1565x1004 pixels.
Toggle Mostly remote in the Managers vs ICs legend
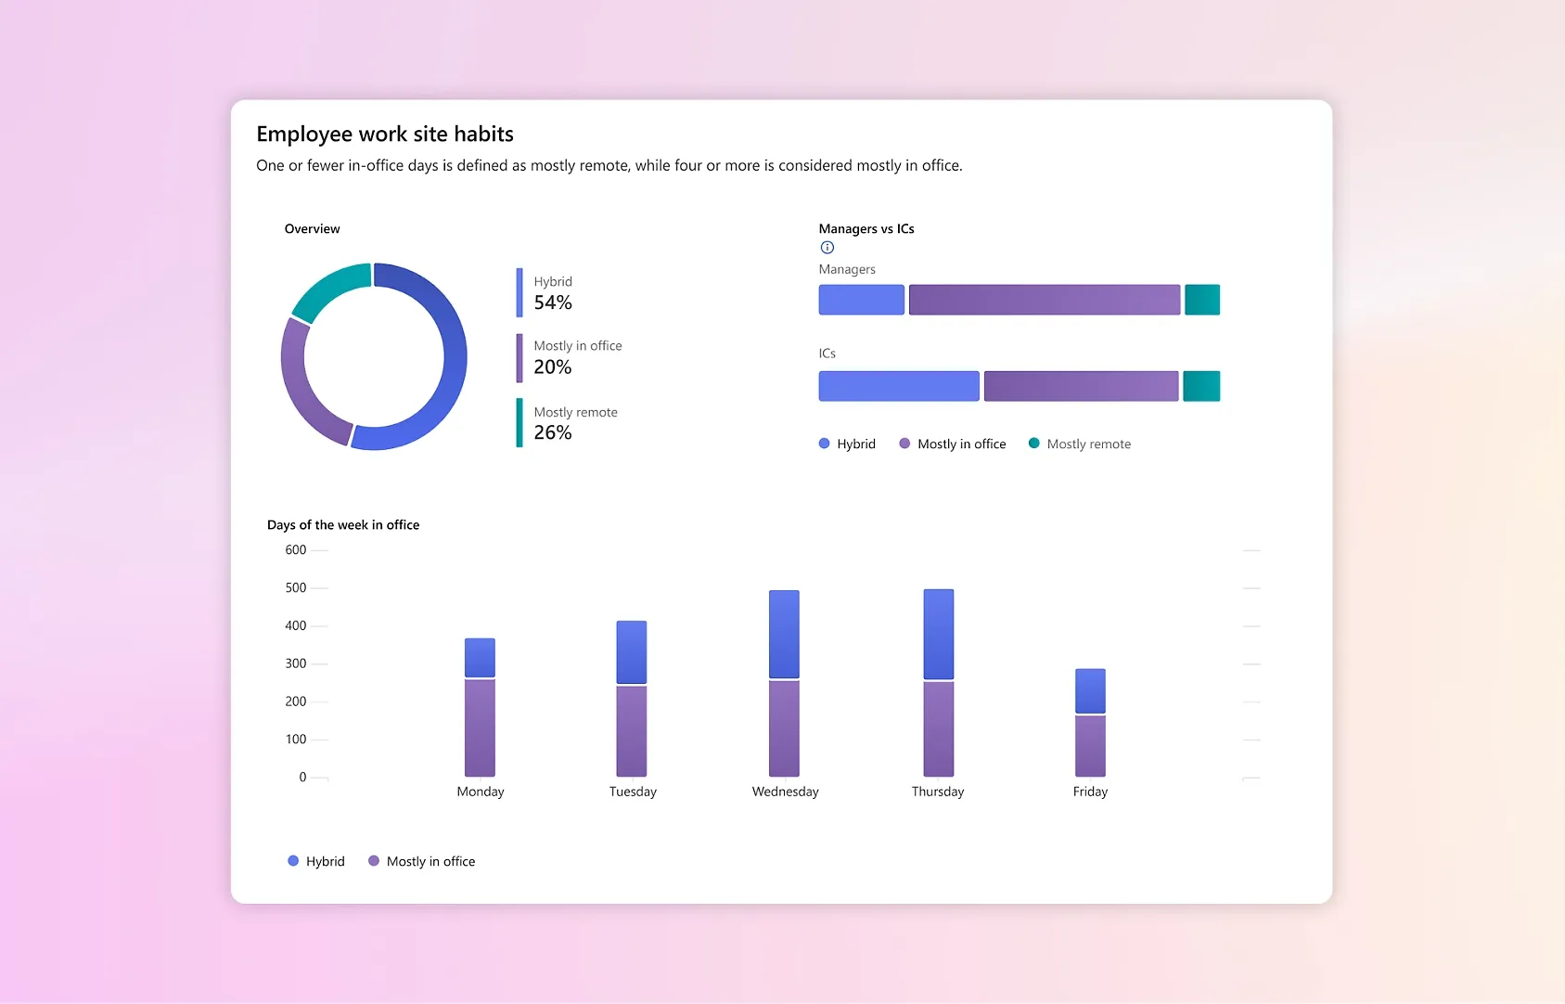(1080, 444)
